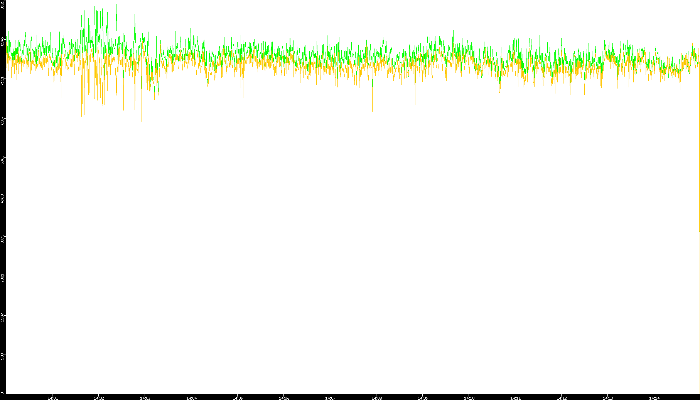This screenshot has height=400, width=700.
Task: Click the 14:04 time axis tick label
Action: [191, 398]
